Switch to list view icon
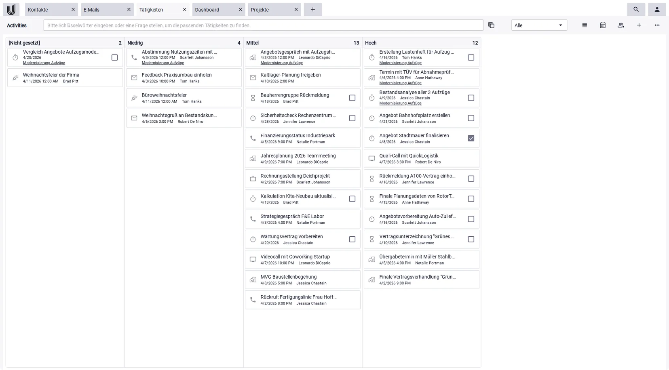Viewport: 669px width, 370px height. (585, 25)
